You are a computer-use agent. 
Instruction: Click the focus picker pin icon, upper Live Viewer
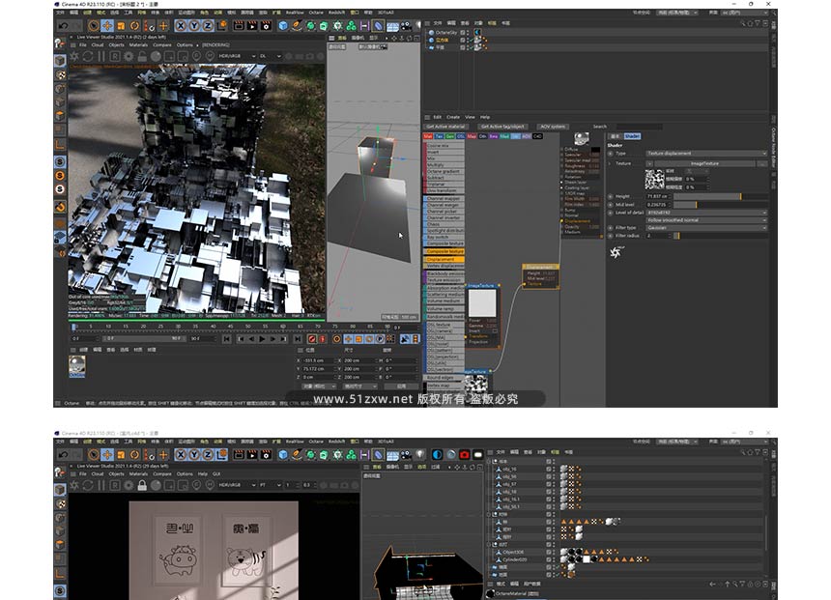(x=196, y=56)
